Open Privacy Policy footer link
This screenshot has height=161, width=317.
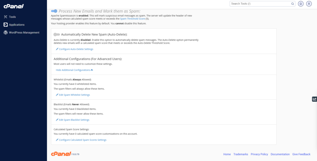click(x=259, y=154)
